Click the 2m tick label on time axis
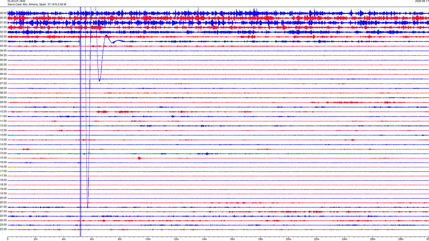 (36, 239)
